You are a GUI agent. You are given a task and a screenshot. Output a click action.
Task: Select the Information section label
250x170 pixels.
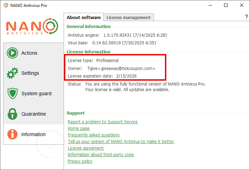(x=34, y=134)
